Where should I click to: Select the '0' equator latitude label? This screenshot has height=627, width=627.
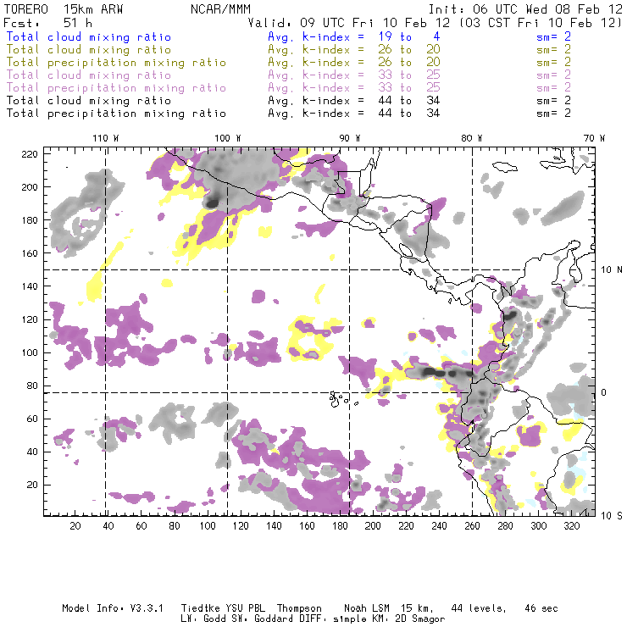click(604, 392)
